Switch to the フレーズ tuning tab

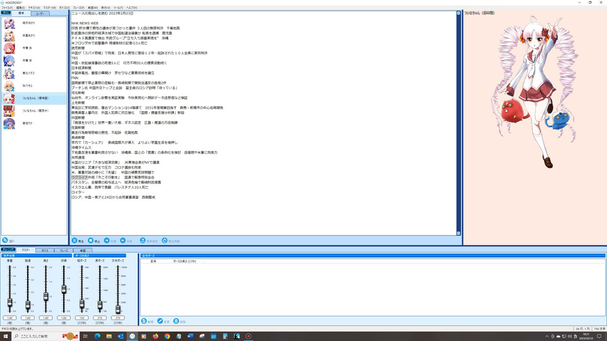click(63, 251)
